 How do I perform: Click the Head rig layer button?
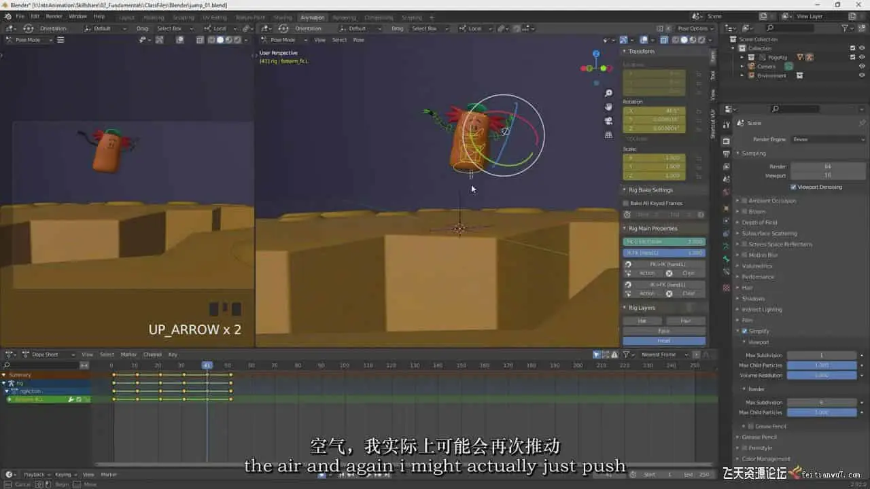[x=664, y=341]
